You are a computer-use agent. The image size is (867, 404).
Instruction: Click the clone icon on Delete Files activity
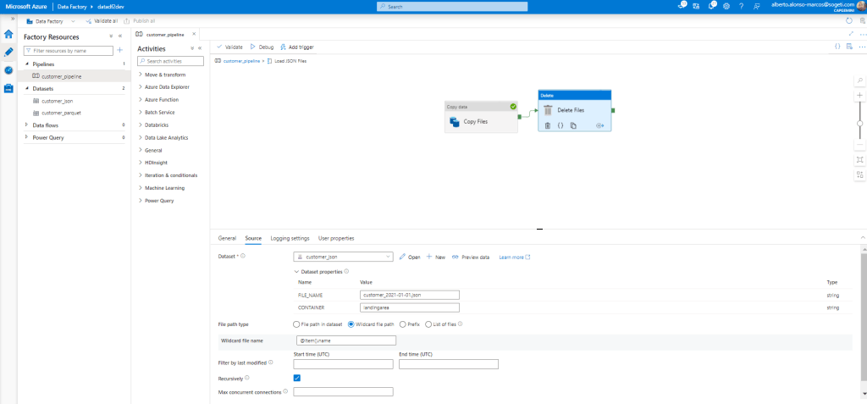point(573,125)
